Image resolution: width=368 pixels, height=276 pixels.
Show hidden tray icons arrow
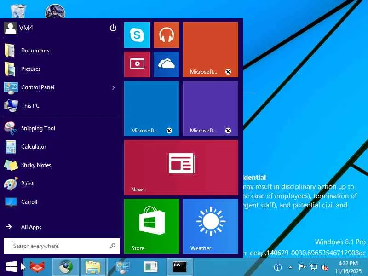290,267
